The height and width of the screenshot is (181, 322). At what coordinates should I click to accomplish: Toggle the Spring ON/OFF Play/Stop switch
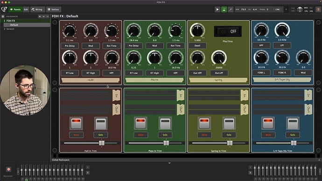tap(228, 31)
